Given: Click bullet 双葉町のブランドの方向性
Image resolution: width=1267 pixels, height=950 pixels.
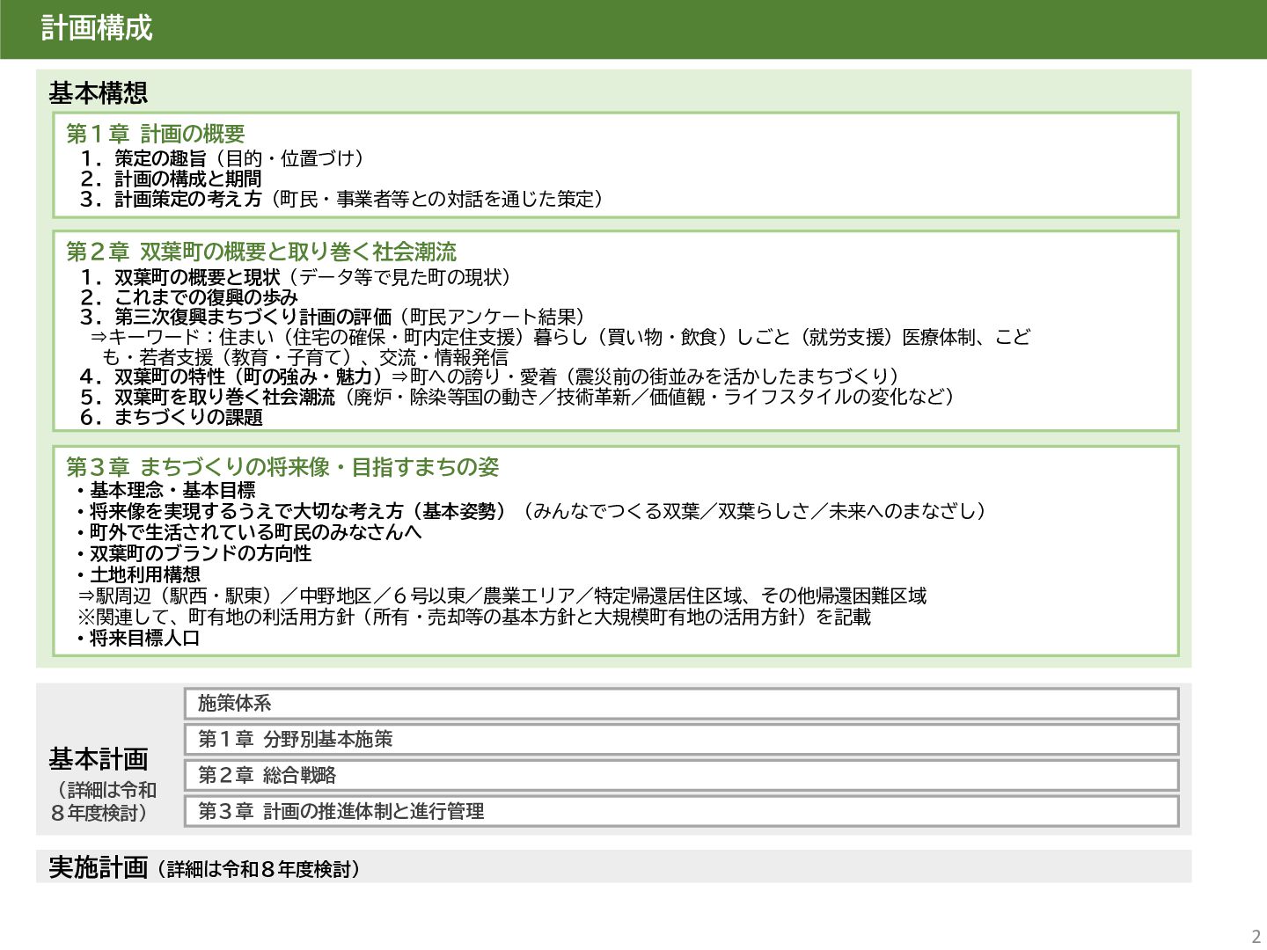Looking at the screenshot, I should [193, 553].
